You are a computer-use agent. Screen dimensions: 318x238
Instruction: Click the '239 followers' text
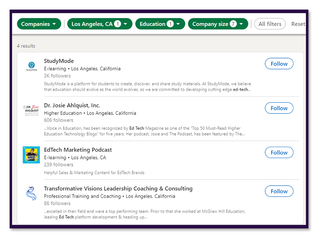point(59,165)
